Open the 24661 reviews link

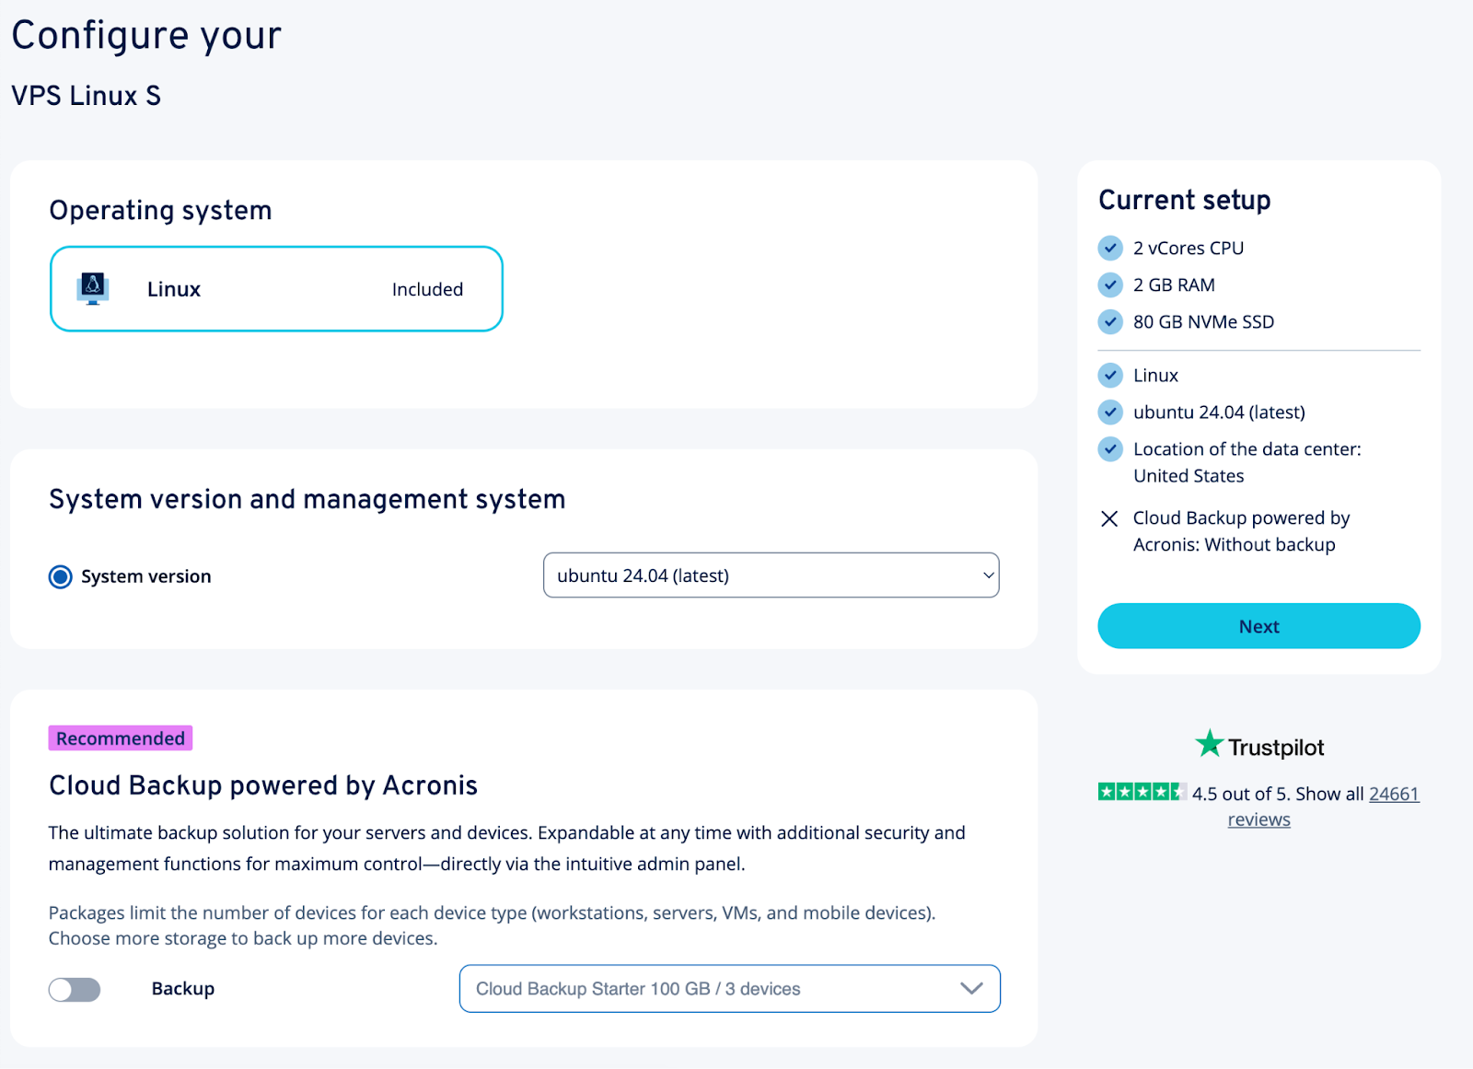(1393, 793)
